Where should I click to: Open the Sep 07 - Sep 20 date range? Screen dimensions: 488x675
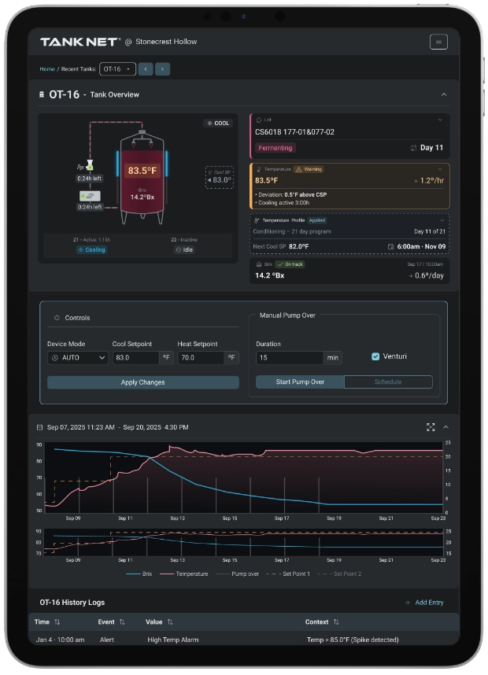point(117,427)
